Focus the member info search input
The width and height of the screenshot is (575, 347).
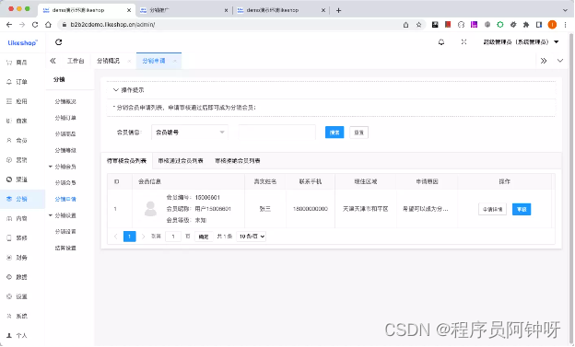coord(276,133)
